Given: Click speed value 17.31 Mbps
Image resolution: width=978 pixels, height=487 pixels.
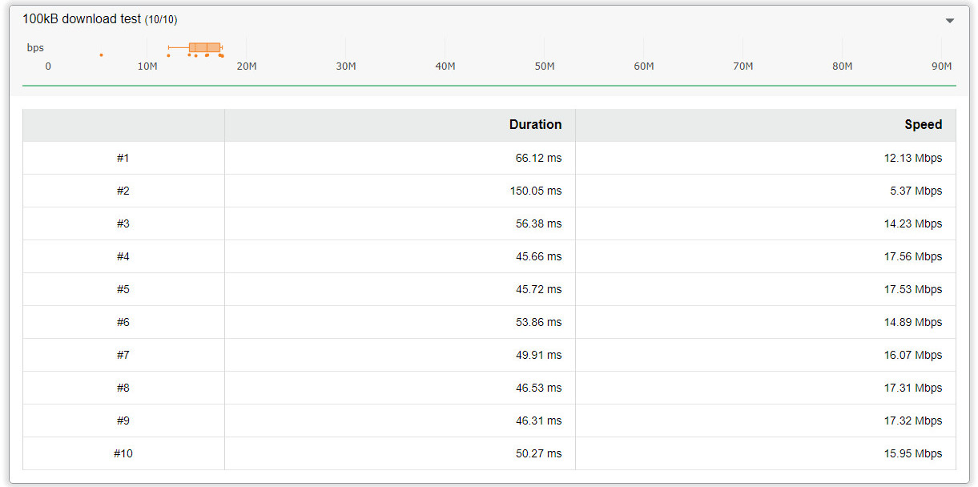Looking at the screenshot, I should (x=913, y=388).
